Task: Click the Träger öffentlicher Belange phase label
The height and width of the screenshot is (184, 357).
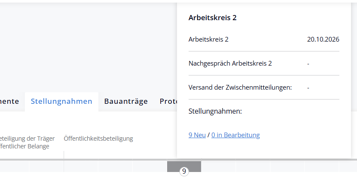Action: pos(27,142)
